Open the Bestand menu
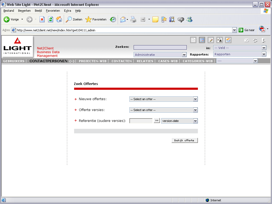This screenshot has width=272, height=204. (9, 11)
